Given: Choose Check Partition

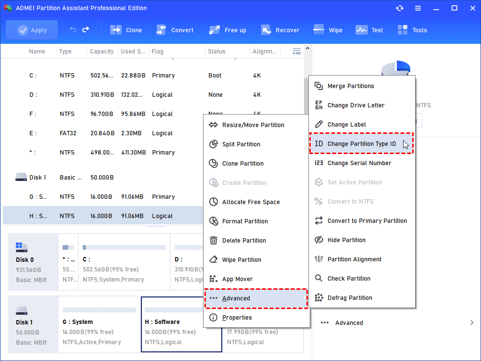Looking at the screenshot, I should tap(362, 278).
